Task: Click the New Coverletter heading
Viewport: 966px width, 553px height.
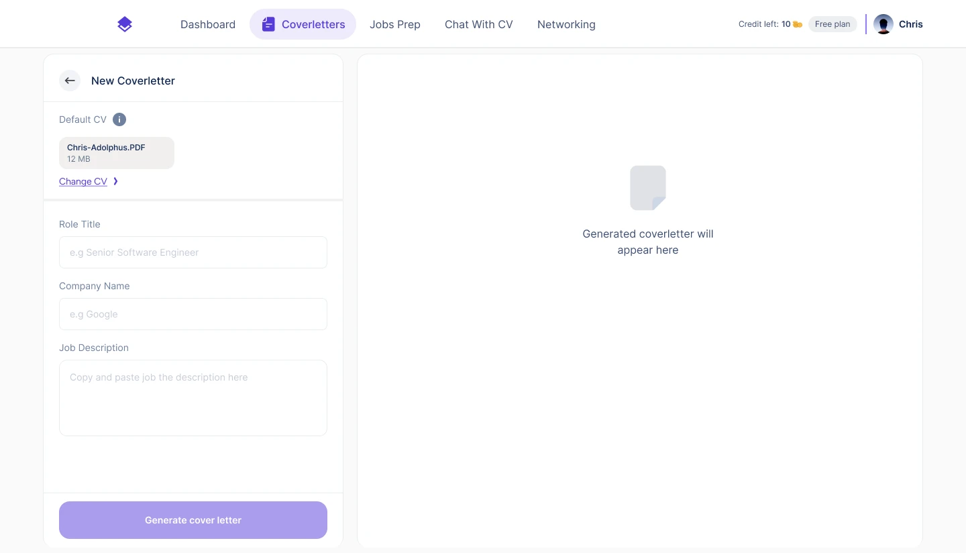Action: tap(133, 81)
